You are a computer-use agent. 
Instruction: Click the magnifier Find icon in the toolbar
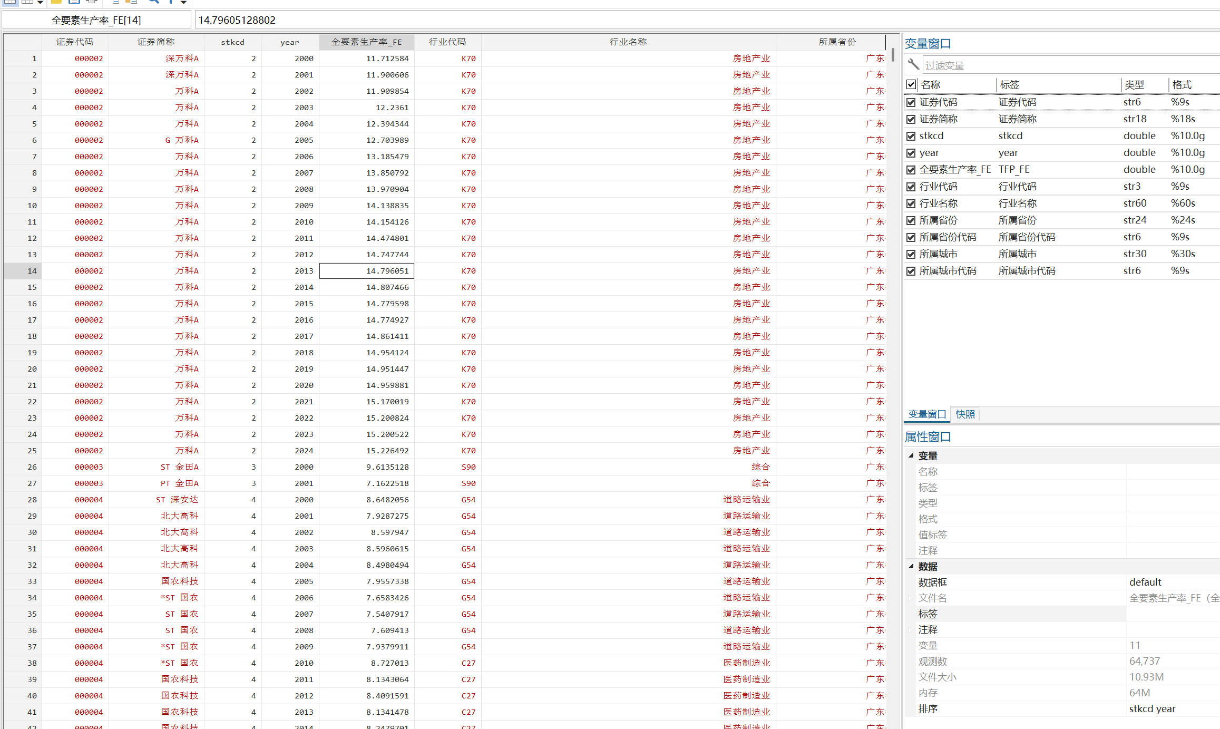point(153,2)
